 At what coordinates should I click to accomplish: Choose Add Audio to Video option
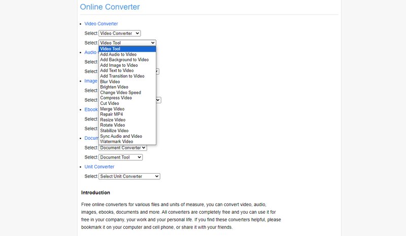pos(127,54)
